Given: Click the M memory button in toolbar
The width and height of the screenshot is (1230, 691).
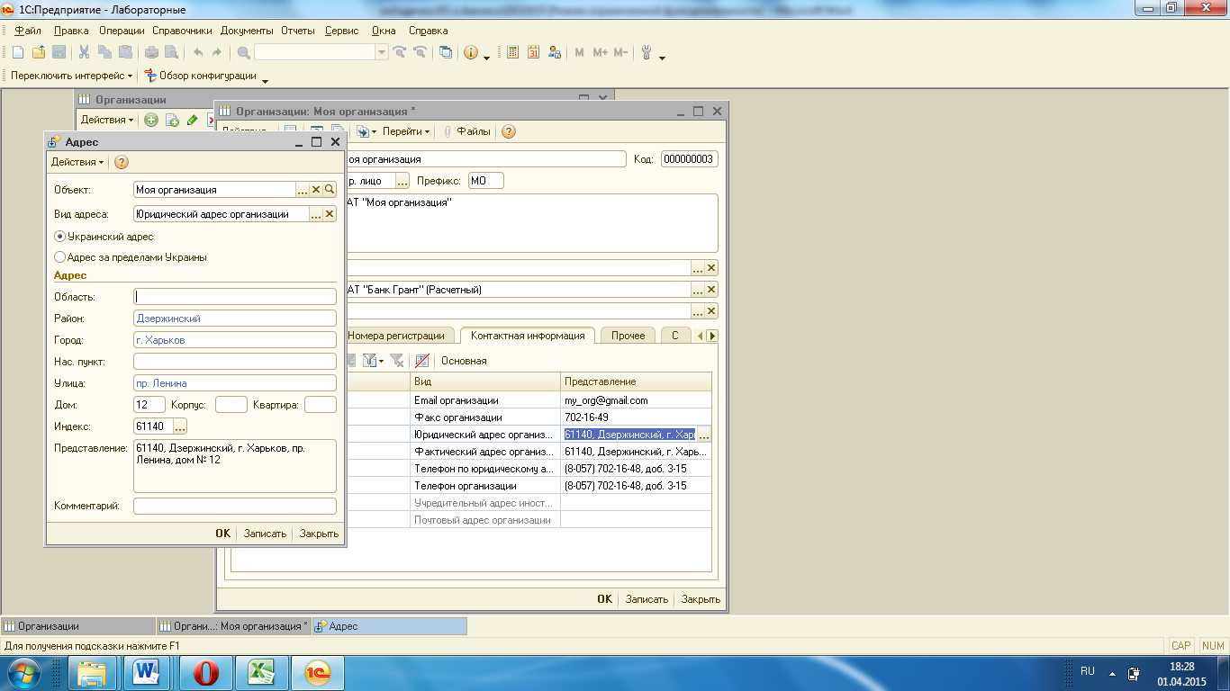Looking at the screenshot, I should (579, 53).
